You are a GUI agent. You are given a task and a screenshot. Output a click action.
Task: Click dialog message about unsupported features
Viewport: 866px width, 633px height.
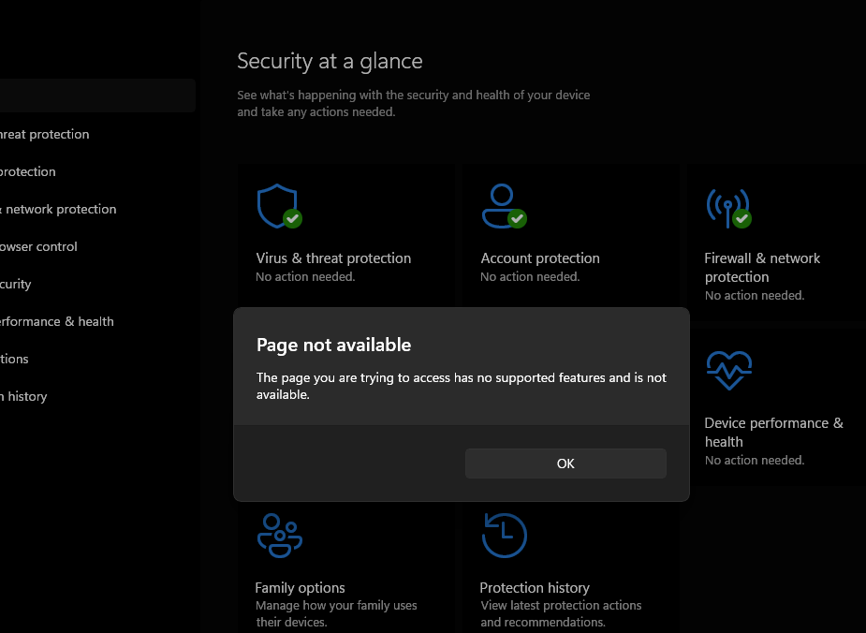(x=462, y=386)
